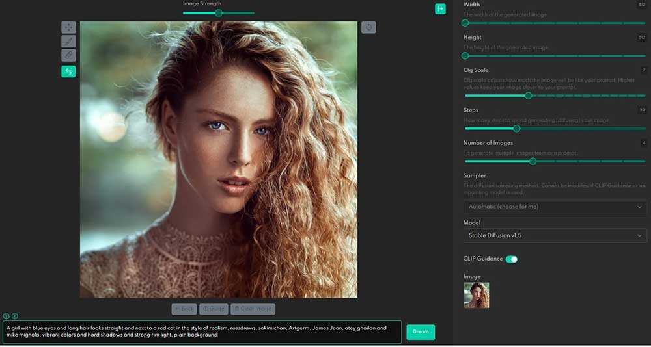Click the green swap arrows icon

[x=68, y=71]
